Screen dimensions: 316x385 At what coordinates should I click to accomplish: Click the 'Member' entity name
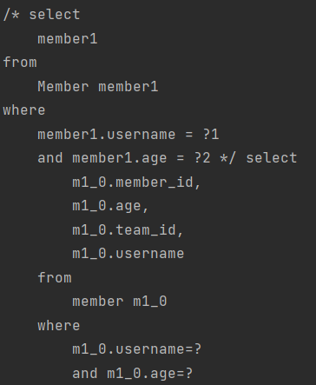pos(63,86)
